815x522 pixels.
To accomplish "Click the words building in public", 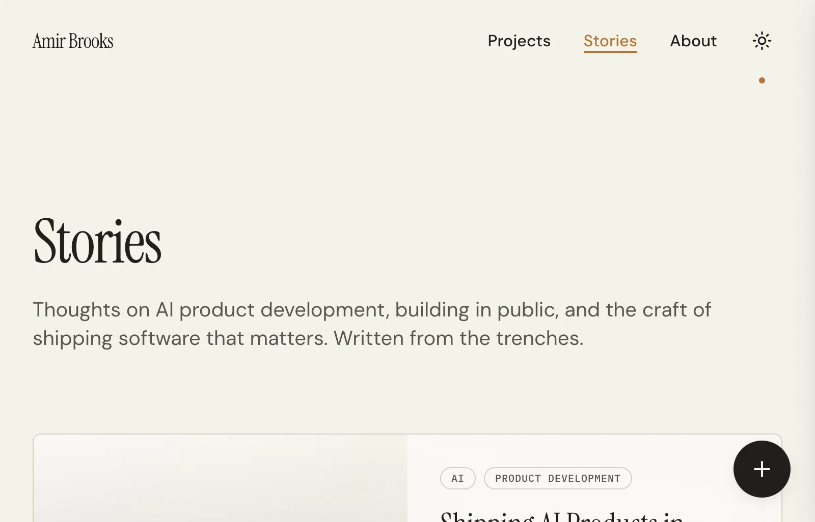I will pos(476,310).
